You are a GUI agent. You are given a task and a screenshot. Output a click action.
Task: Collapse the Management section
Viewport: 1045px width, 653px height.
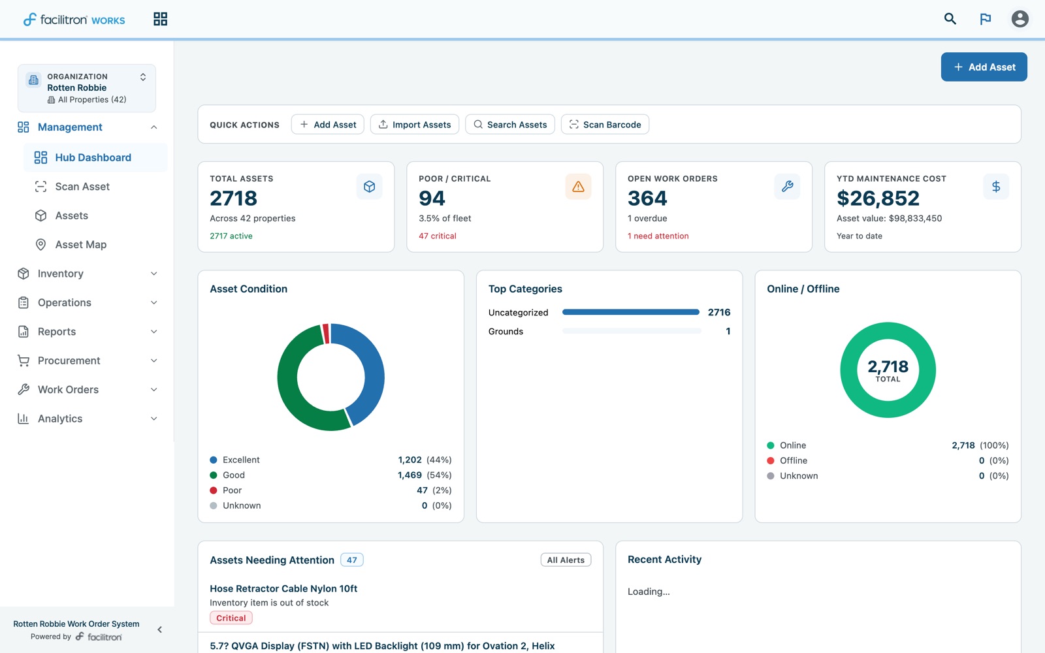153,127
